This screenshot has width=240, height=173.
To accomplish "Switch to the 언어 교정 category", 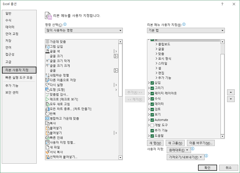I will [x=19, y=34].
